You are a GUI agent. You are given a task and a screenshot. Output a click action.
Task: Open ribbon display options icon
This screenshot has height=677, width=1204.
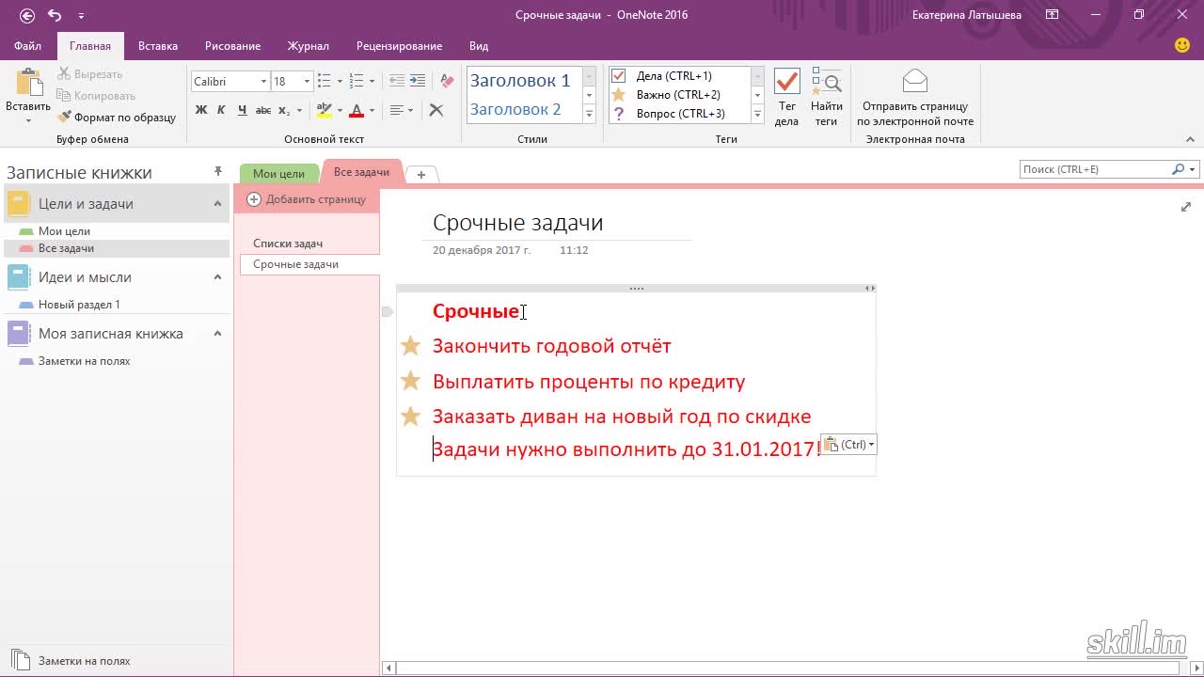point(1053,15)
